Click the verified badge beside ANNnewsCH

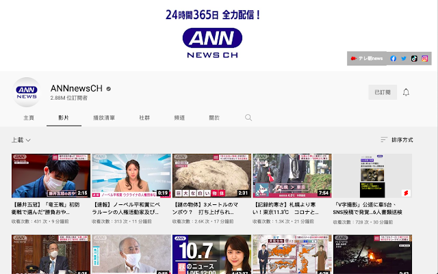pos(109,89)
